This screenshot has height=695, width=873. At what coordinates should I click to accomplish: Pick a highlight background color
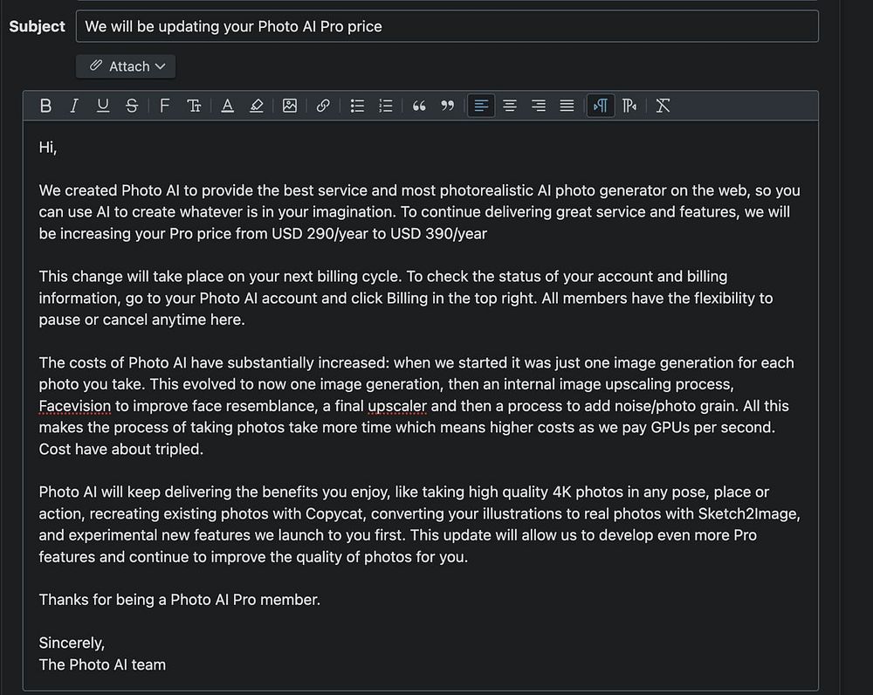[x=256, y=106]
